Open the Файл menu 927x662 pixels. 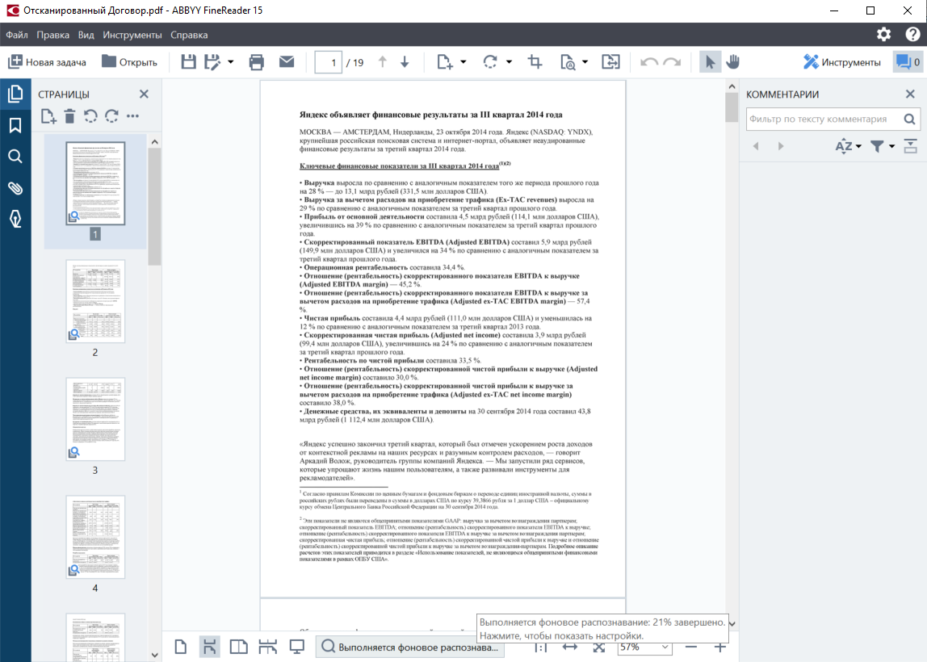point(17,35)
